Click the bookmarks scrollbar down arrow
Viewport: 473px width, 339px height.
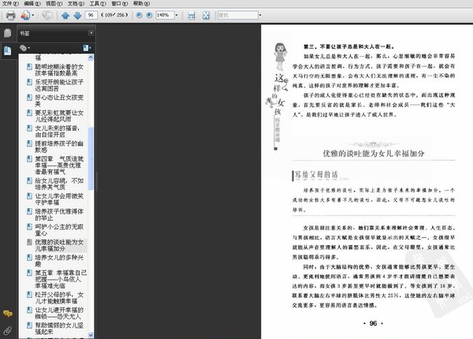(91, 335)
